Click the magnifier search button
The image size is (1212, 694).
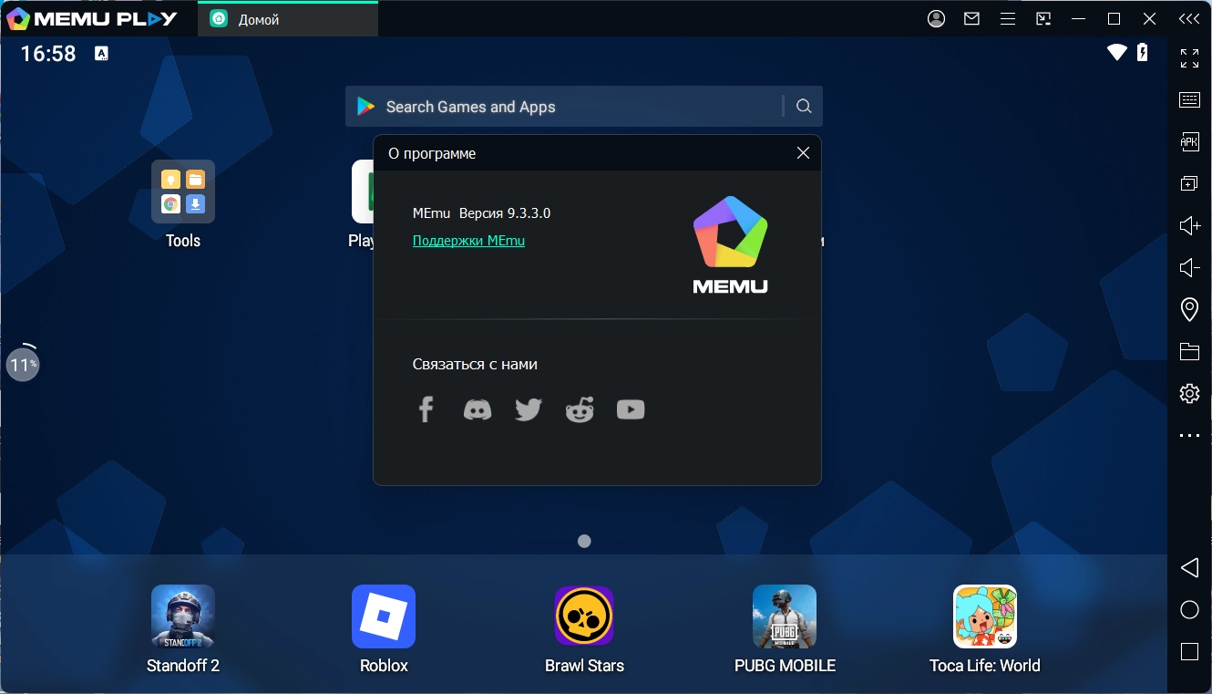[804, 107]
